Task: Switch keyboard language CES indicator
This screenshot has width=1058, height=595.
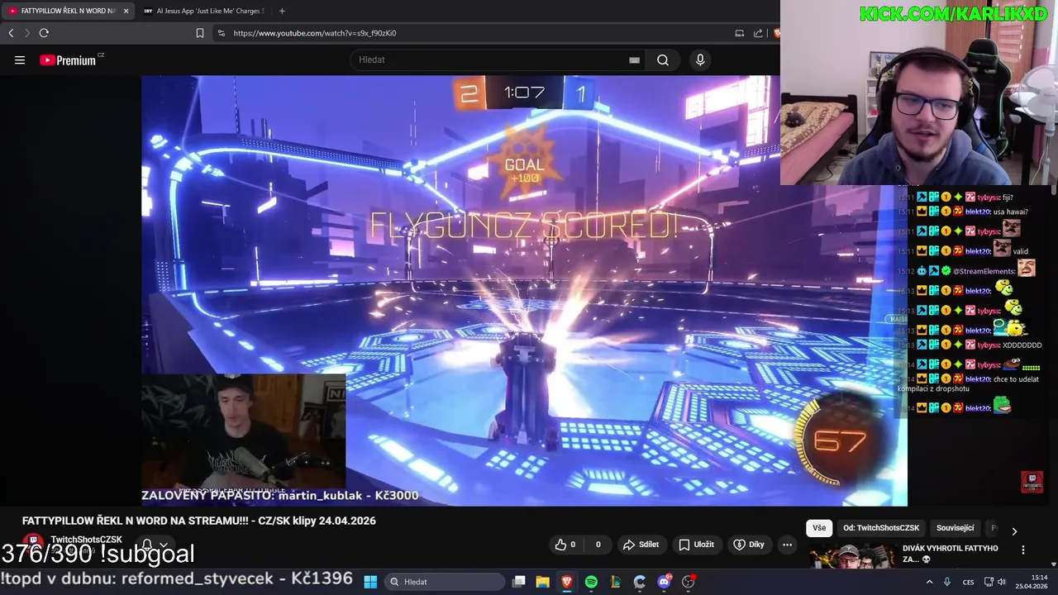Action: [x=968, y=582]
